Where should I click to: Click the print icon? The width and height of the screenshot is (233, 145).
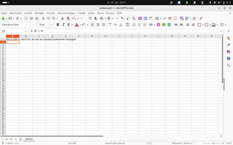[x=31, y=18]
